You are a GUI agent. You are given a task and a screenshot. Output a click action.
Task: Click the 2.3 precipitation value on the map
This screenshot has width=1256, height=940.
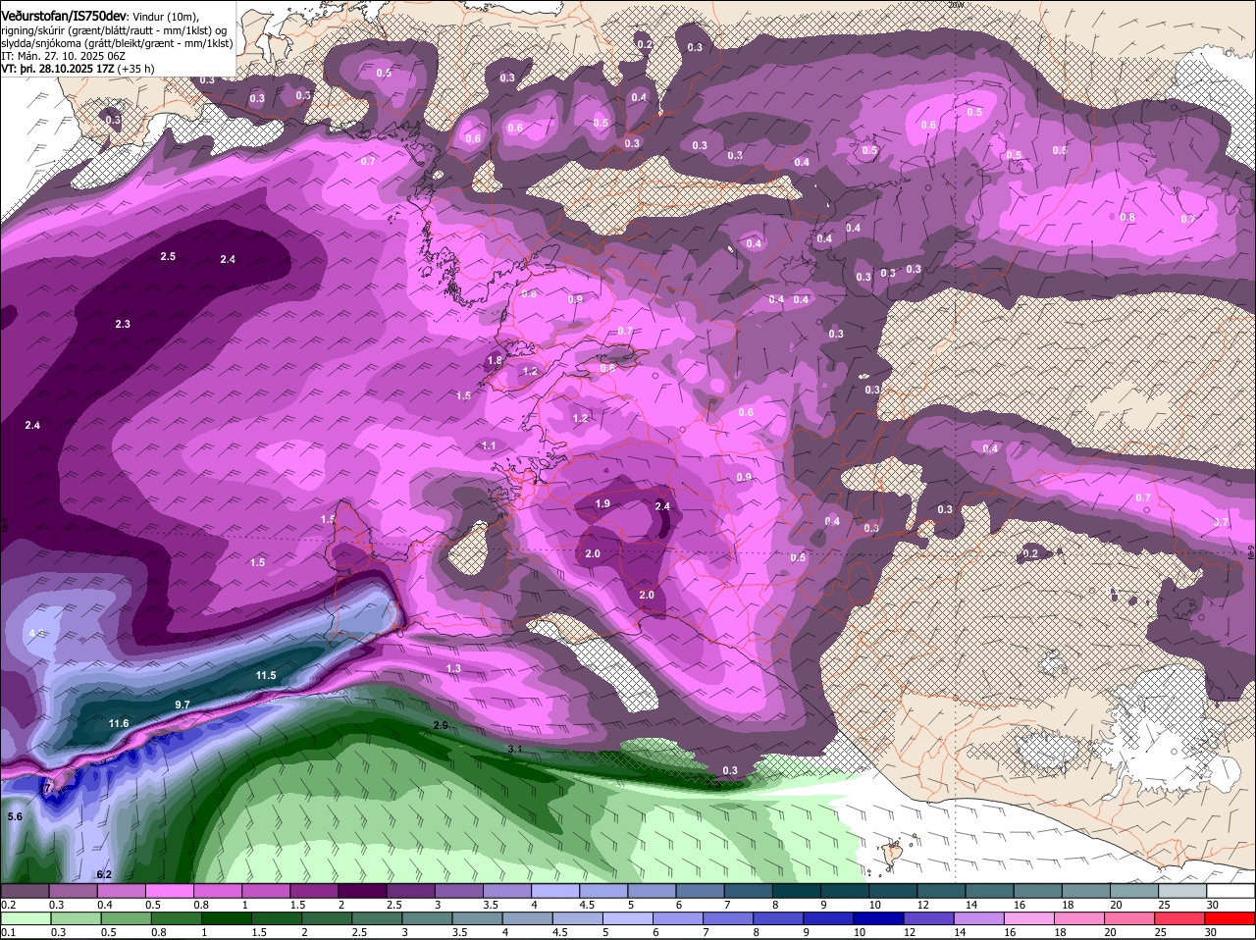point(123,324)
